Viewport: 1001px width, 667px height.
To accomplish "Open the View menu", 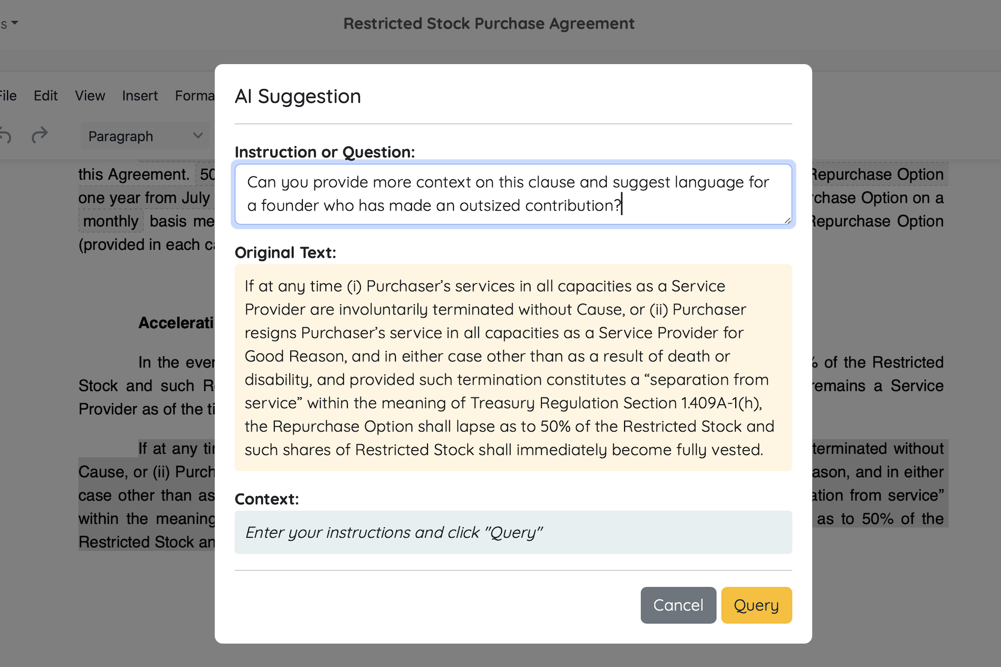I will coord(90,96).
